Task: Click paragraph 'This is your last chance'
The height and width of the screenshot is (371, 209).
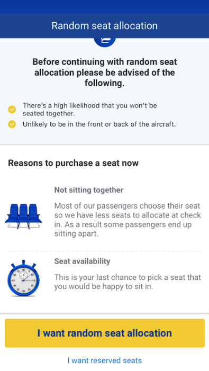Action: [x=128, y=282]
